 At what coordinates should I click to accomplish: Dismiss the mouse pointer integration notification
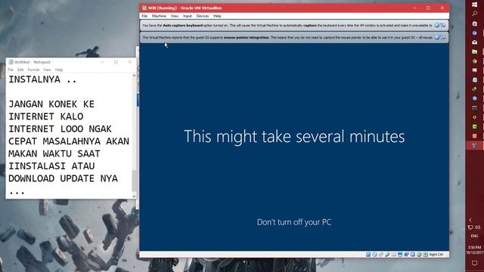tap(437, 37)
